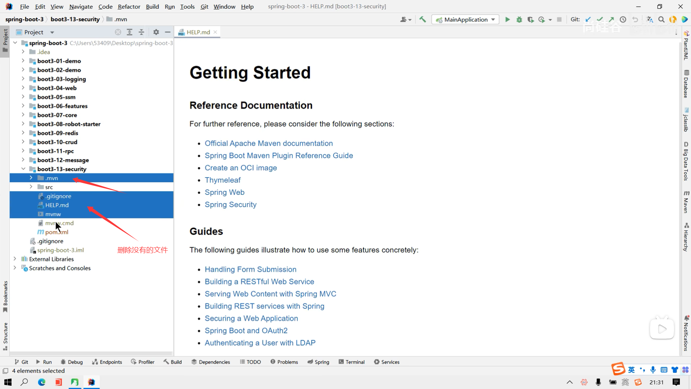Click the Debug bug icon in toolbar

coord(519,19)
